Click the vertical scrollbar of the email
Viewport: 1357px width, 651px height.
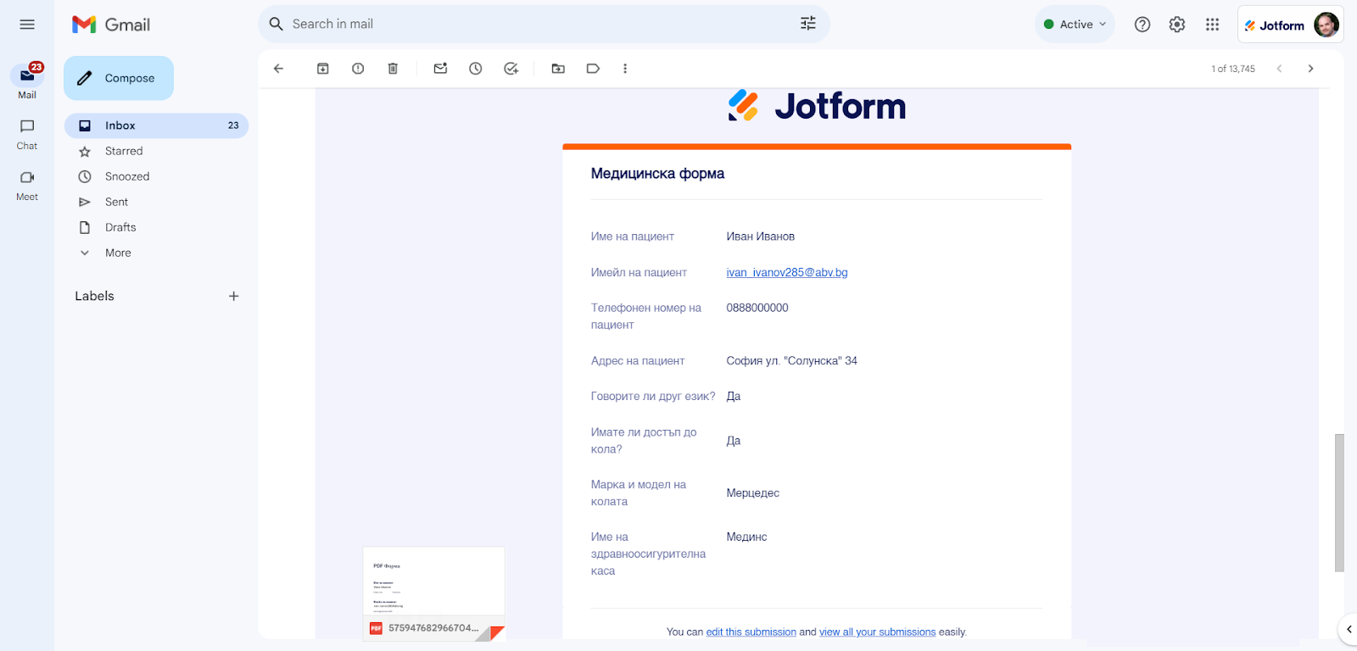point(1339,503)
